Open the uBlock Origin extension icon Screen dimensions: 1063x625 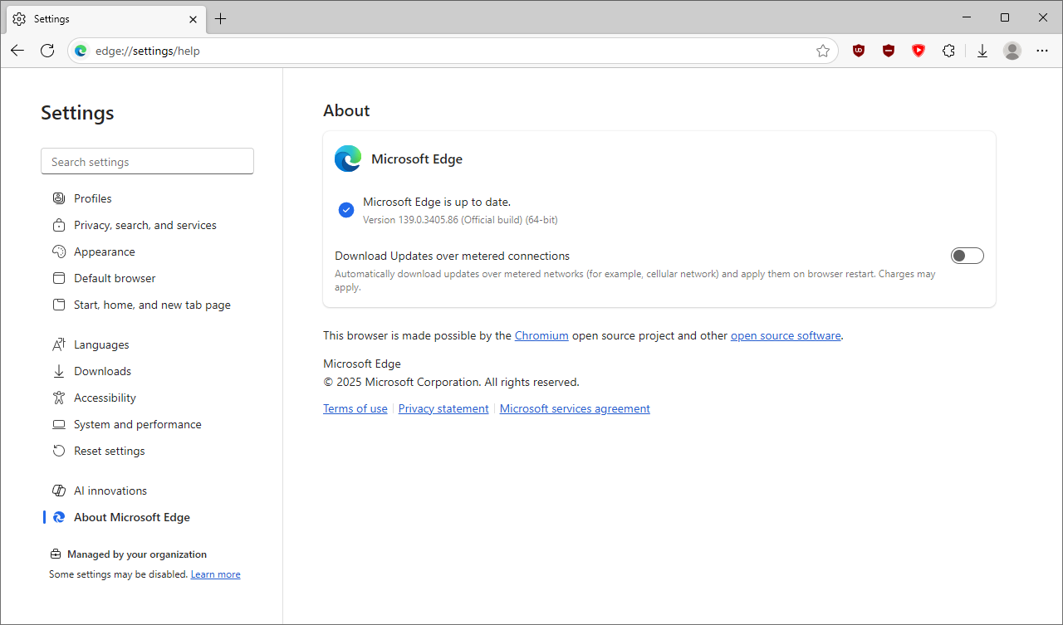coord(859,51)
